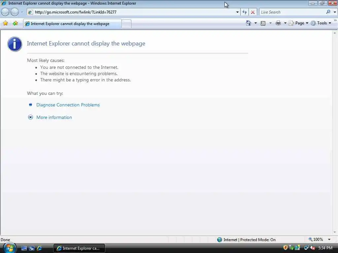The width and height of the screenshot is (338, 253).
Task: Click the search magnifier icon
Action: [x=328, y=12]
